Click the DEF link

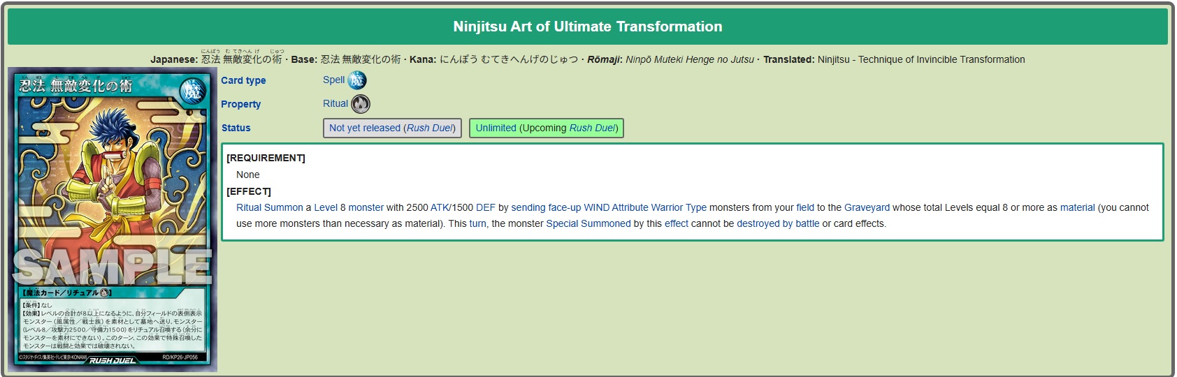(486, 207)
